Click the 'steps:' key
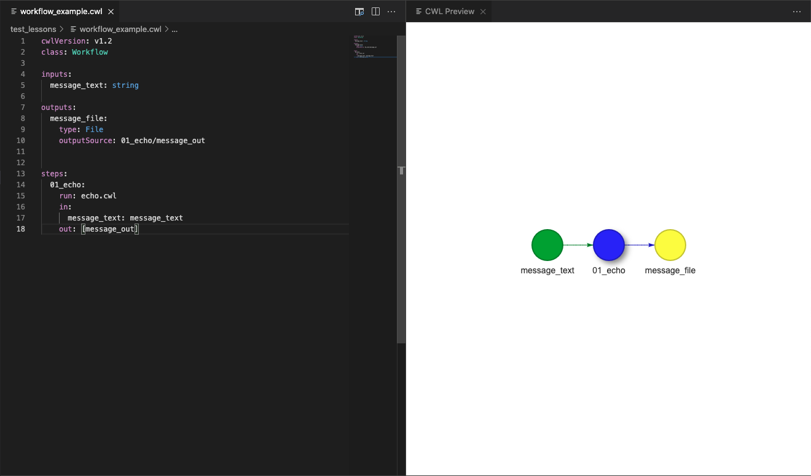The height and width of the screenshot is (476, 811). tap(55, 174)
